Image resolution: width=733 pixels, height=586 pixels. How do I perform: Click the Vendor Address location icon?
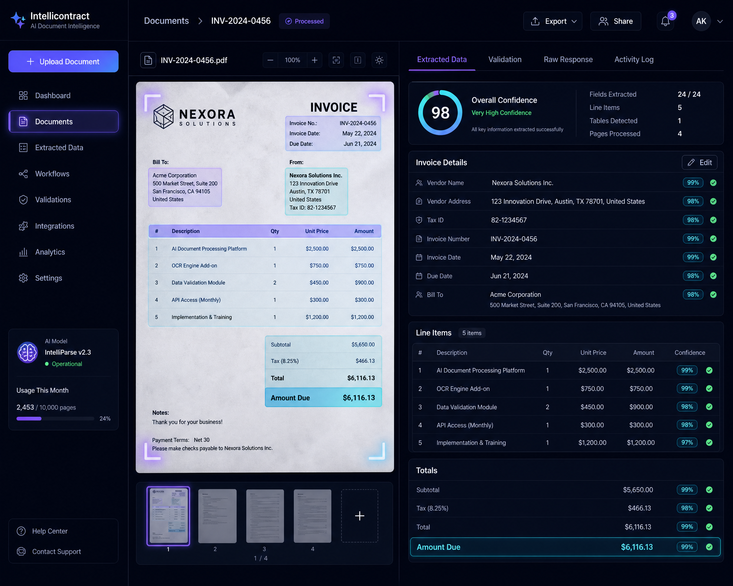(419, 201)
